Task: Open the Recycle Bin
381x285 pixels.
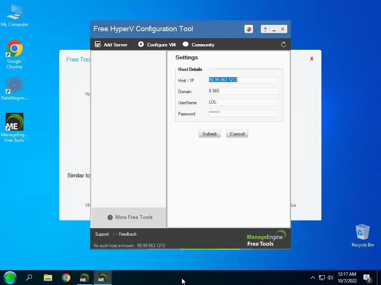Action: (x=362, y=236)
